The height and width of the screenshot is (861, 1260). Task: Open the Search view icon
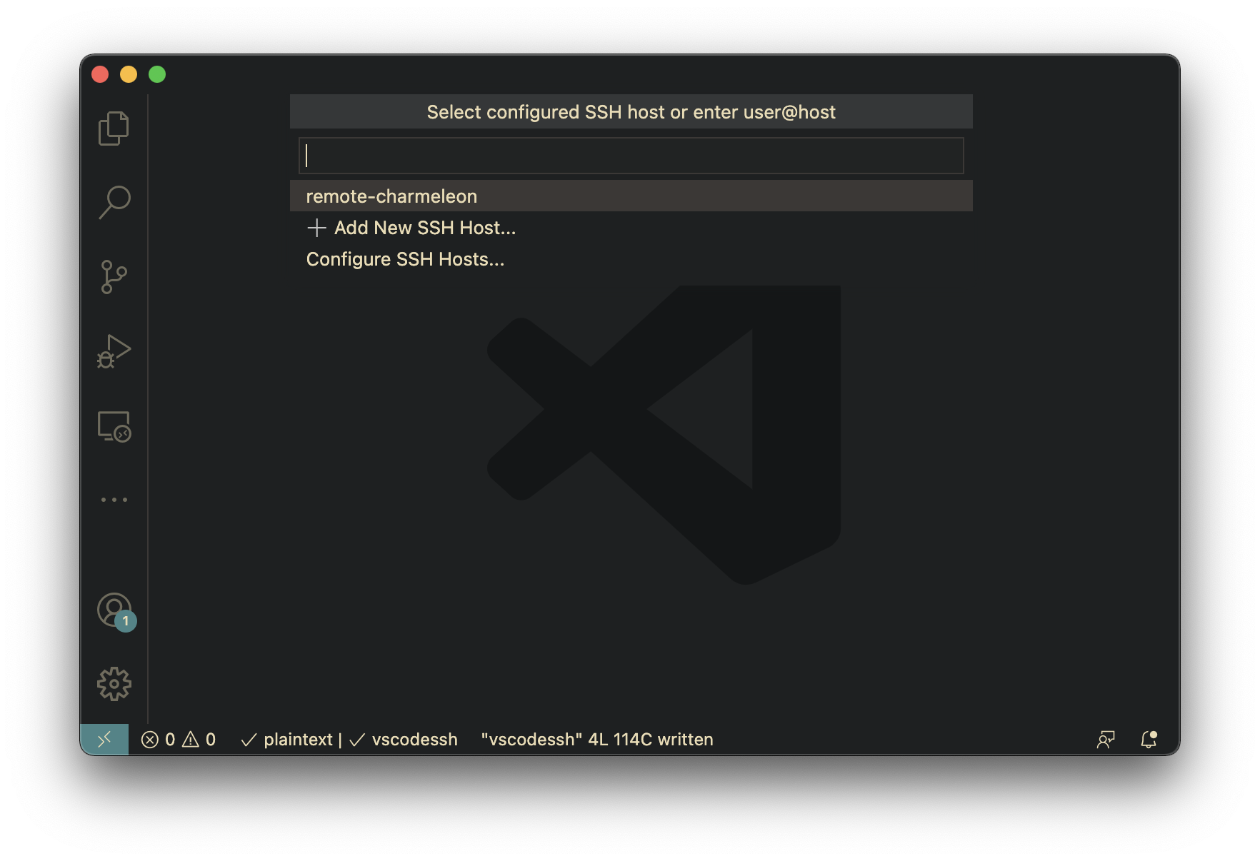[114, 203]
